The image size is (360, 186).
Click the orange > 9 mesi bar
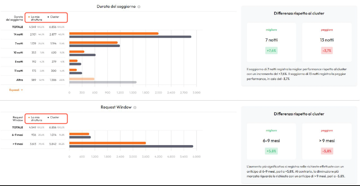coord(107,143)
